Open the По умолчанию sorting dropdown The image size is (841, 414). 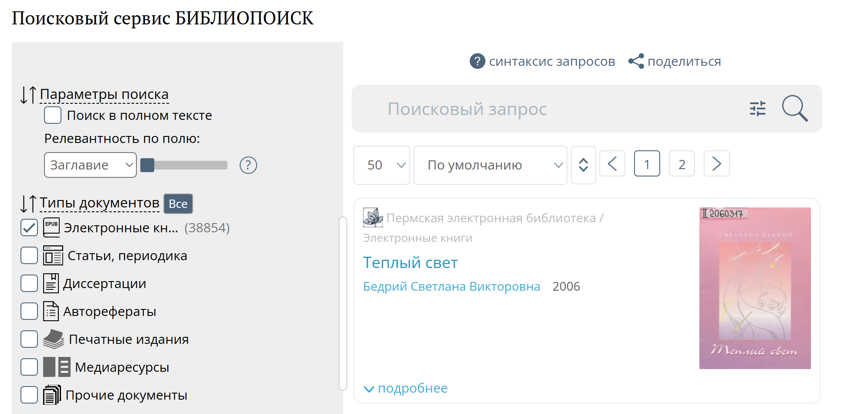[490, 165]
